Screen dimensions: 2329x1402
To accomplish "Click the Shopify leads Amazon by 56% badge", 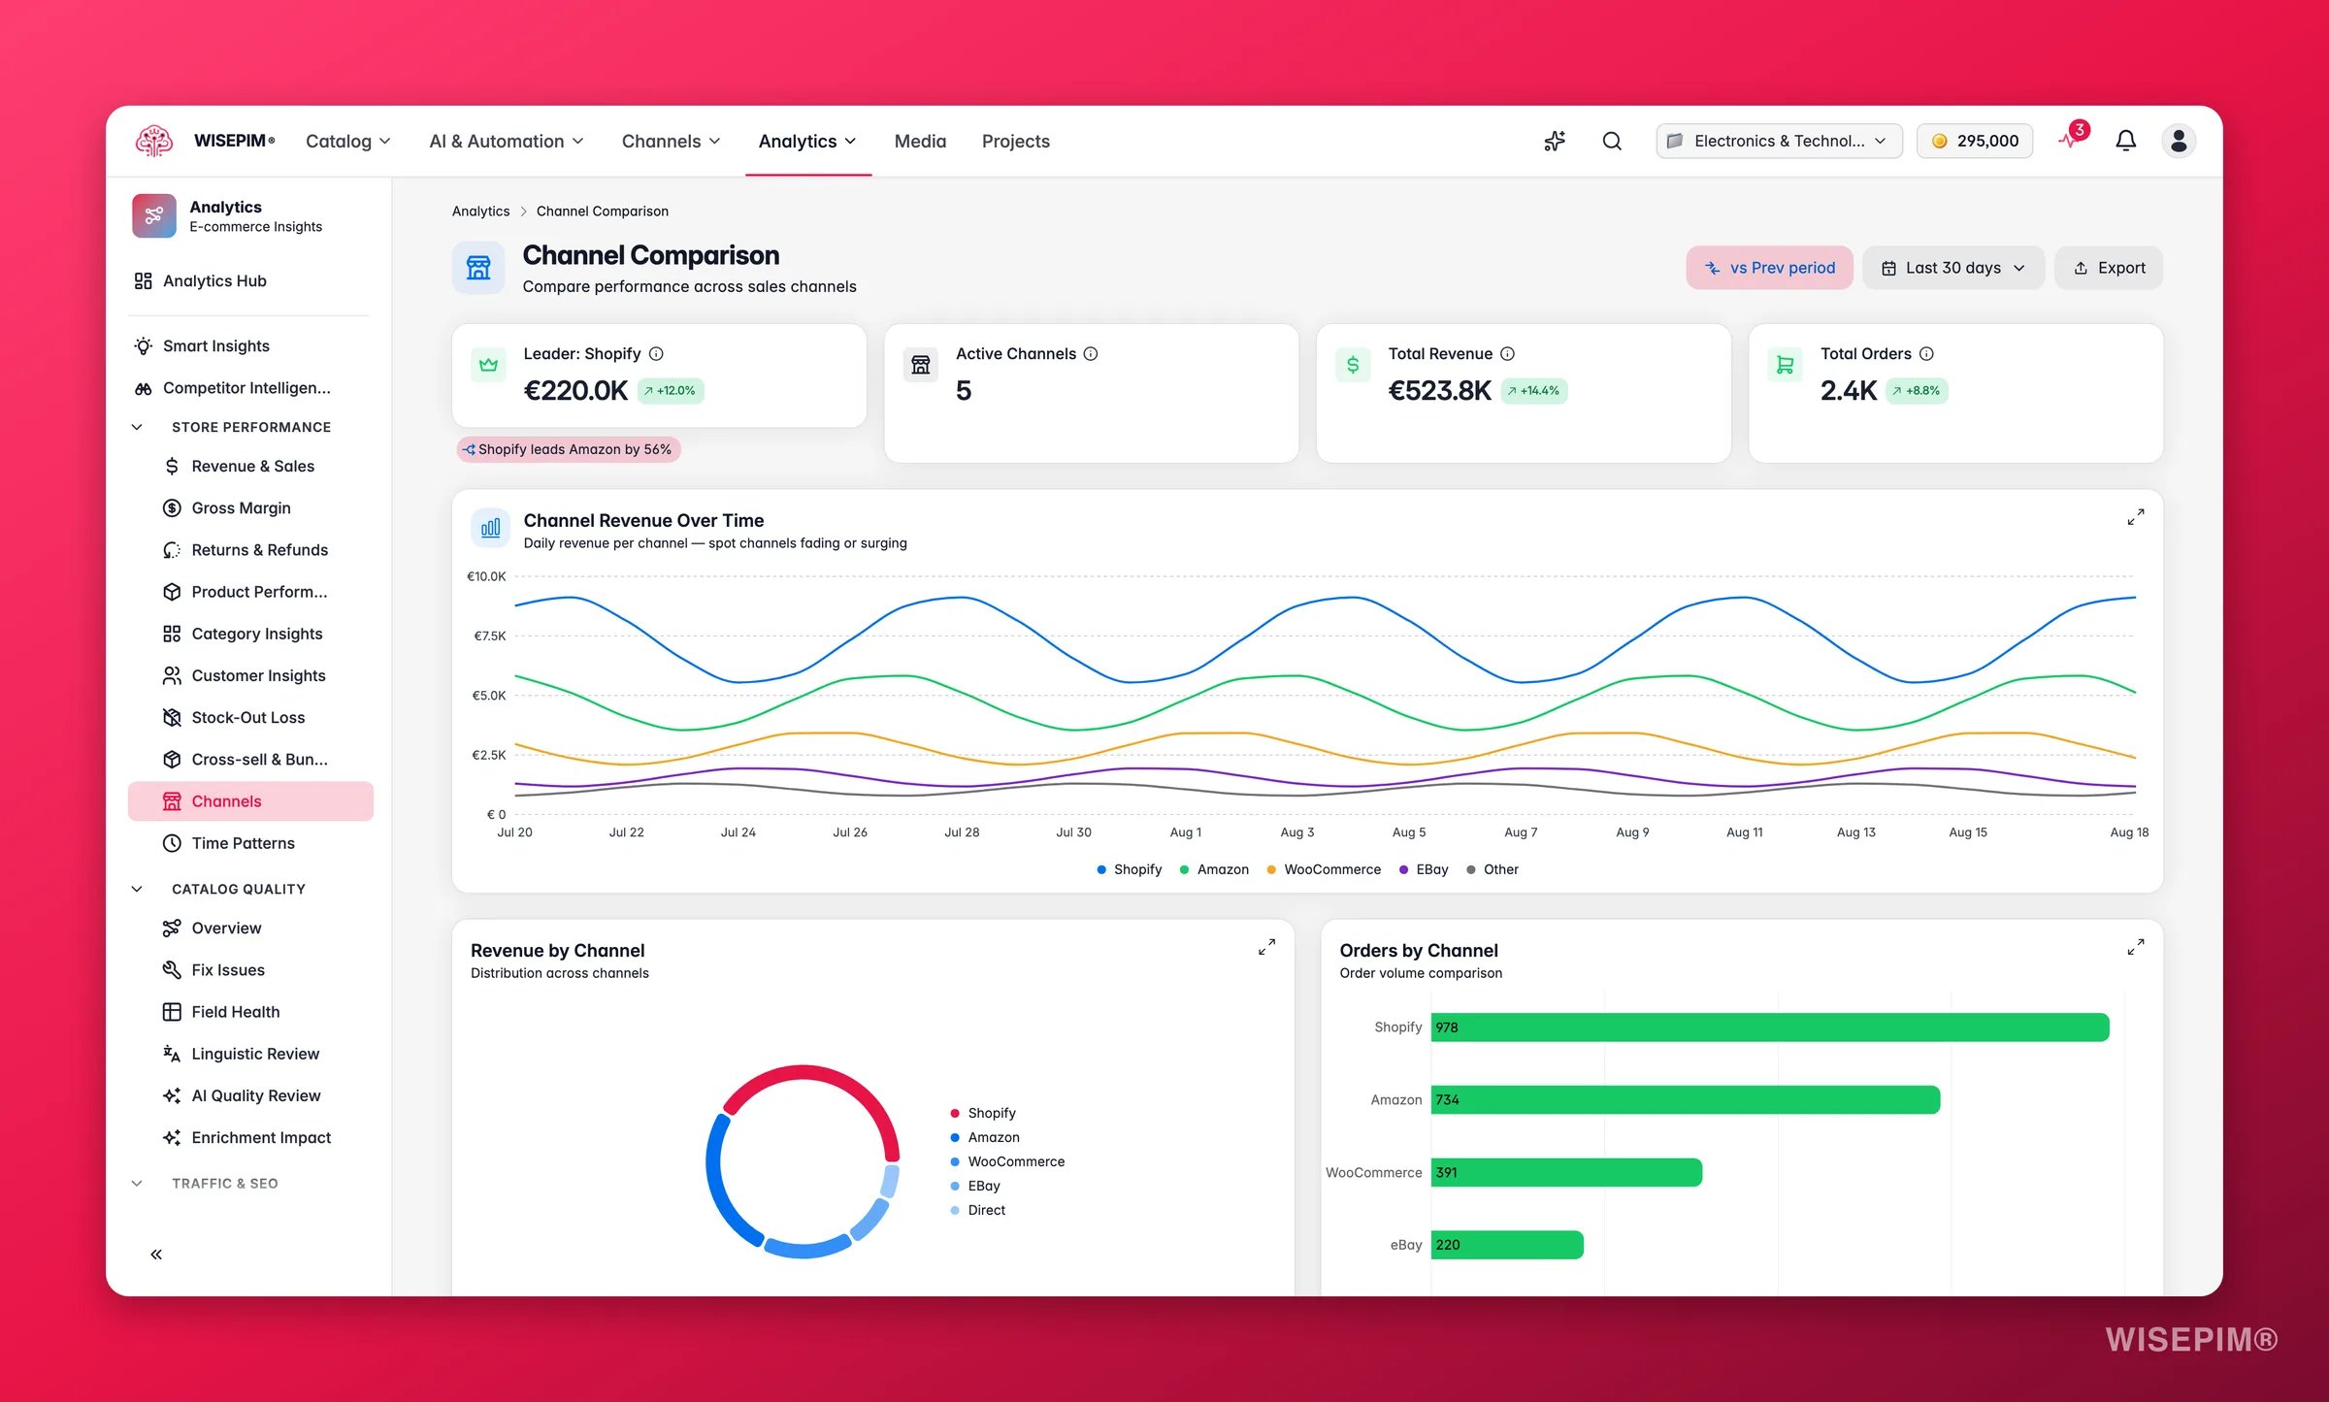I will pyautogui.click(x=569, y=449).
